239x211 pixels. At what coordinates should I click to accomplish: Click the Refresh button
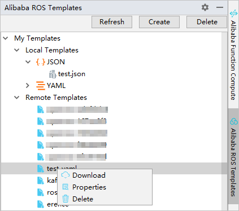point(112,22)
